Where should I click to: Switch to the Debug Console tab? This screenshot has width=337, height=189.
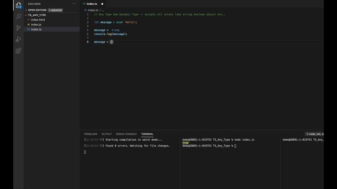tap(126, 134)
